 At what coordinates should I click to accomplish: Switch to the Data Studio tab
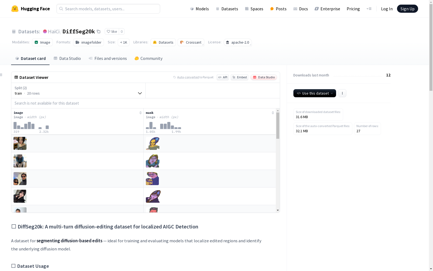coord(67,59)
